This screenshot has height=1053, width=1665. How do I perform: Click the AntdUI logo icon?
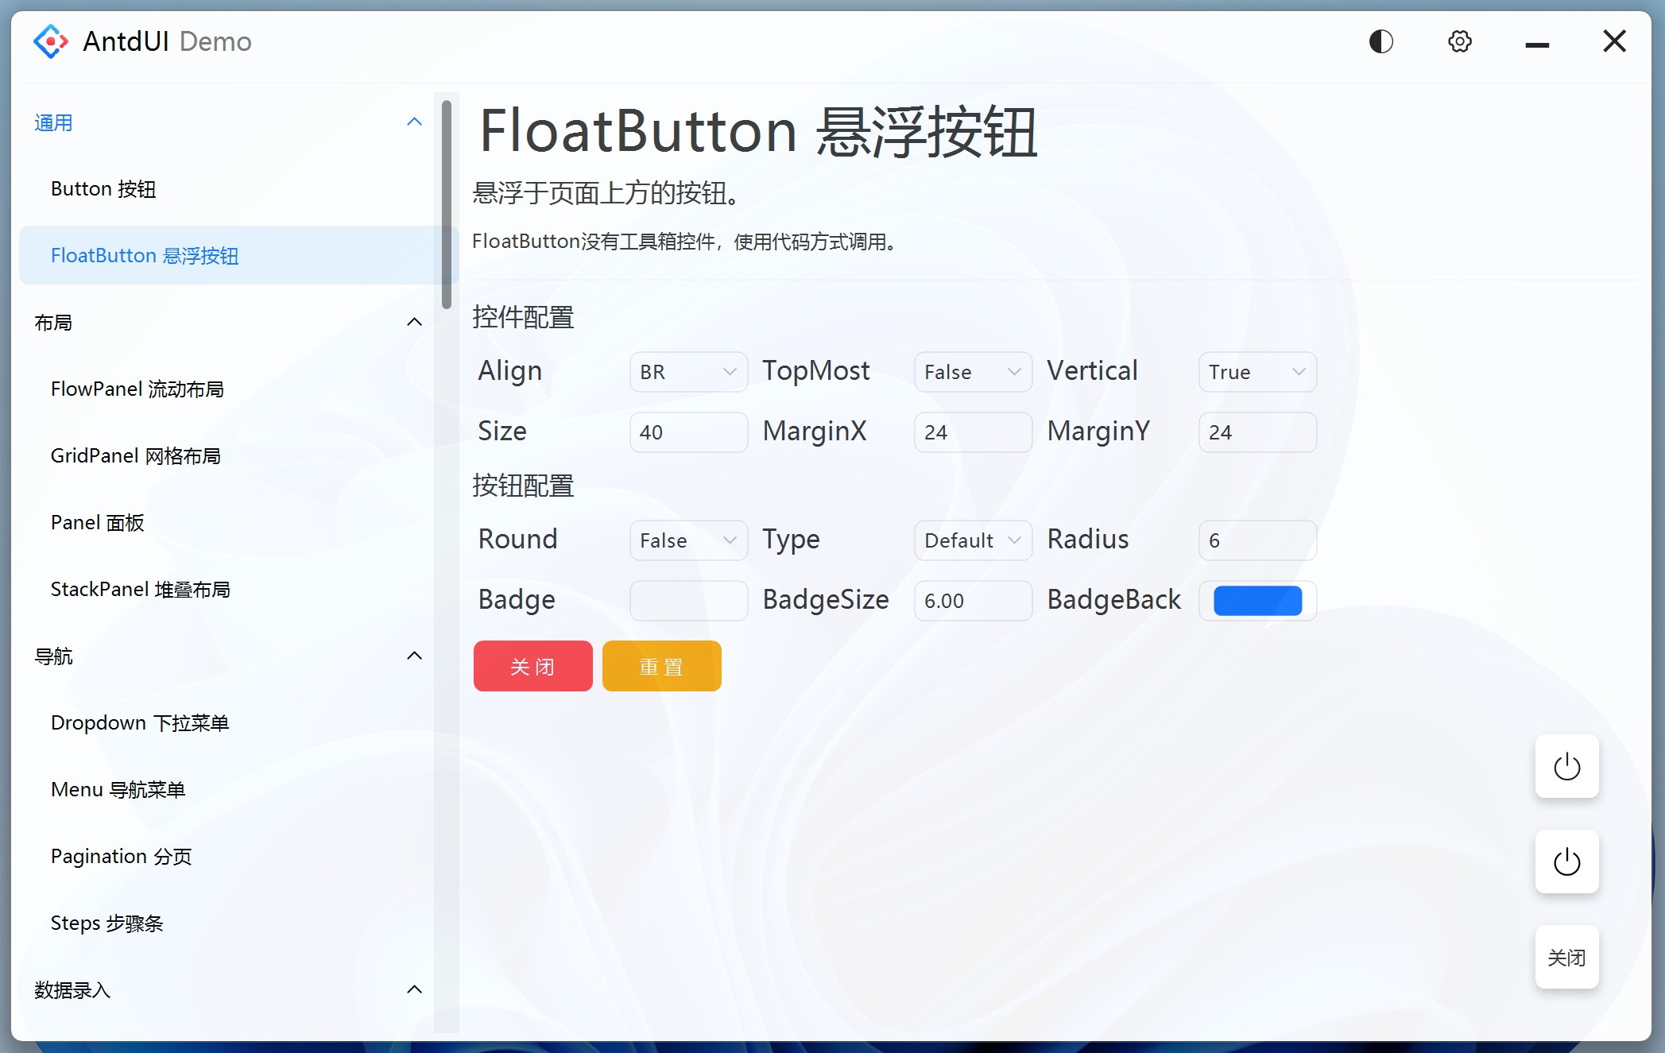click(x=50, y=41)
